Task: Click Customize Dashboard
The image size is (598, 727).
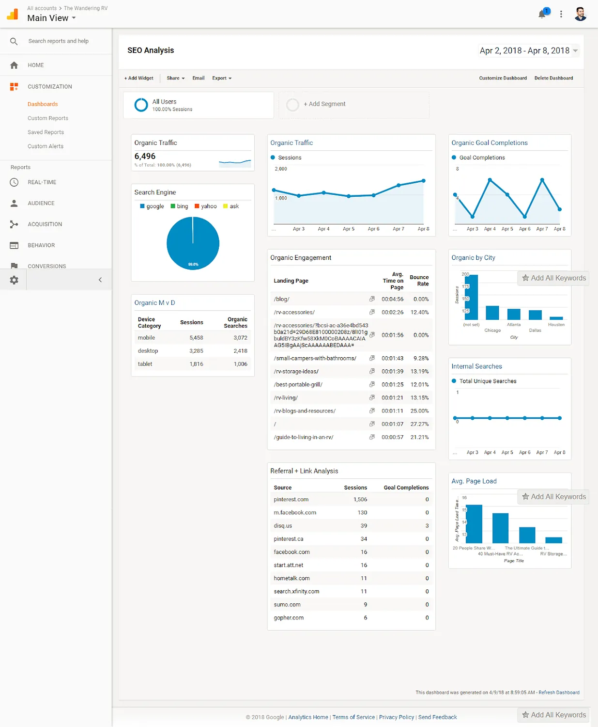Action: pyautogui.click(x=503, y=78)
